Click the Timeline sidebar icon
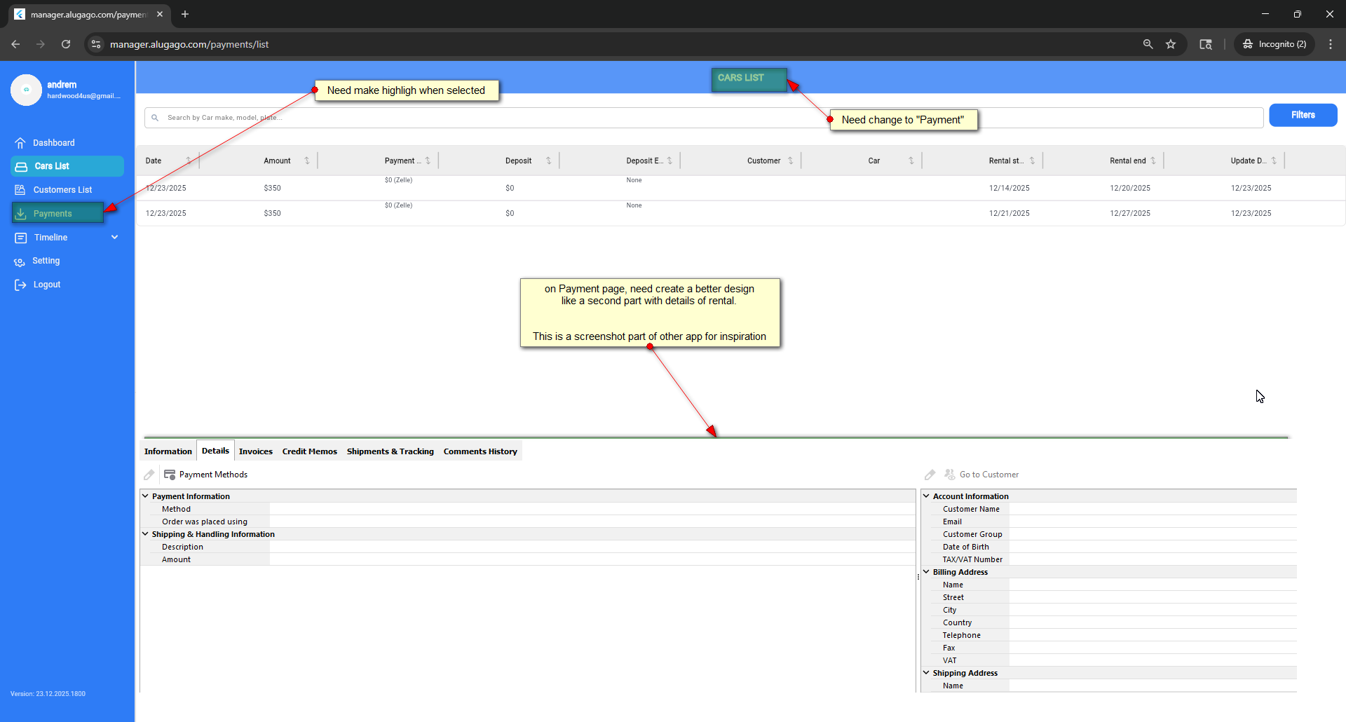 20,238
